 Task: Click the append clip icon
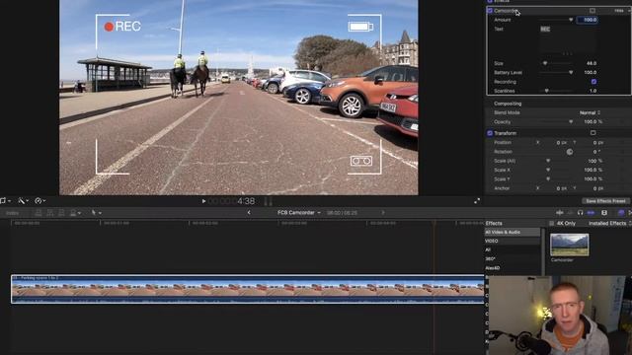point(61,213)
